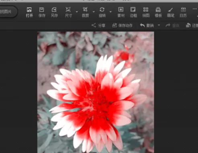Expand the 尺寸 dropdown arrow
The width and height of the screenshot is (198, 153).
pos(77,12)
